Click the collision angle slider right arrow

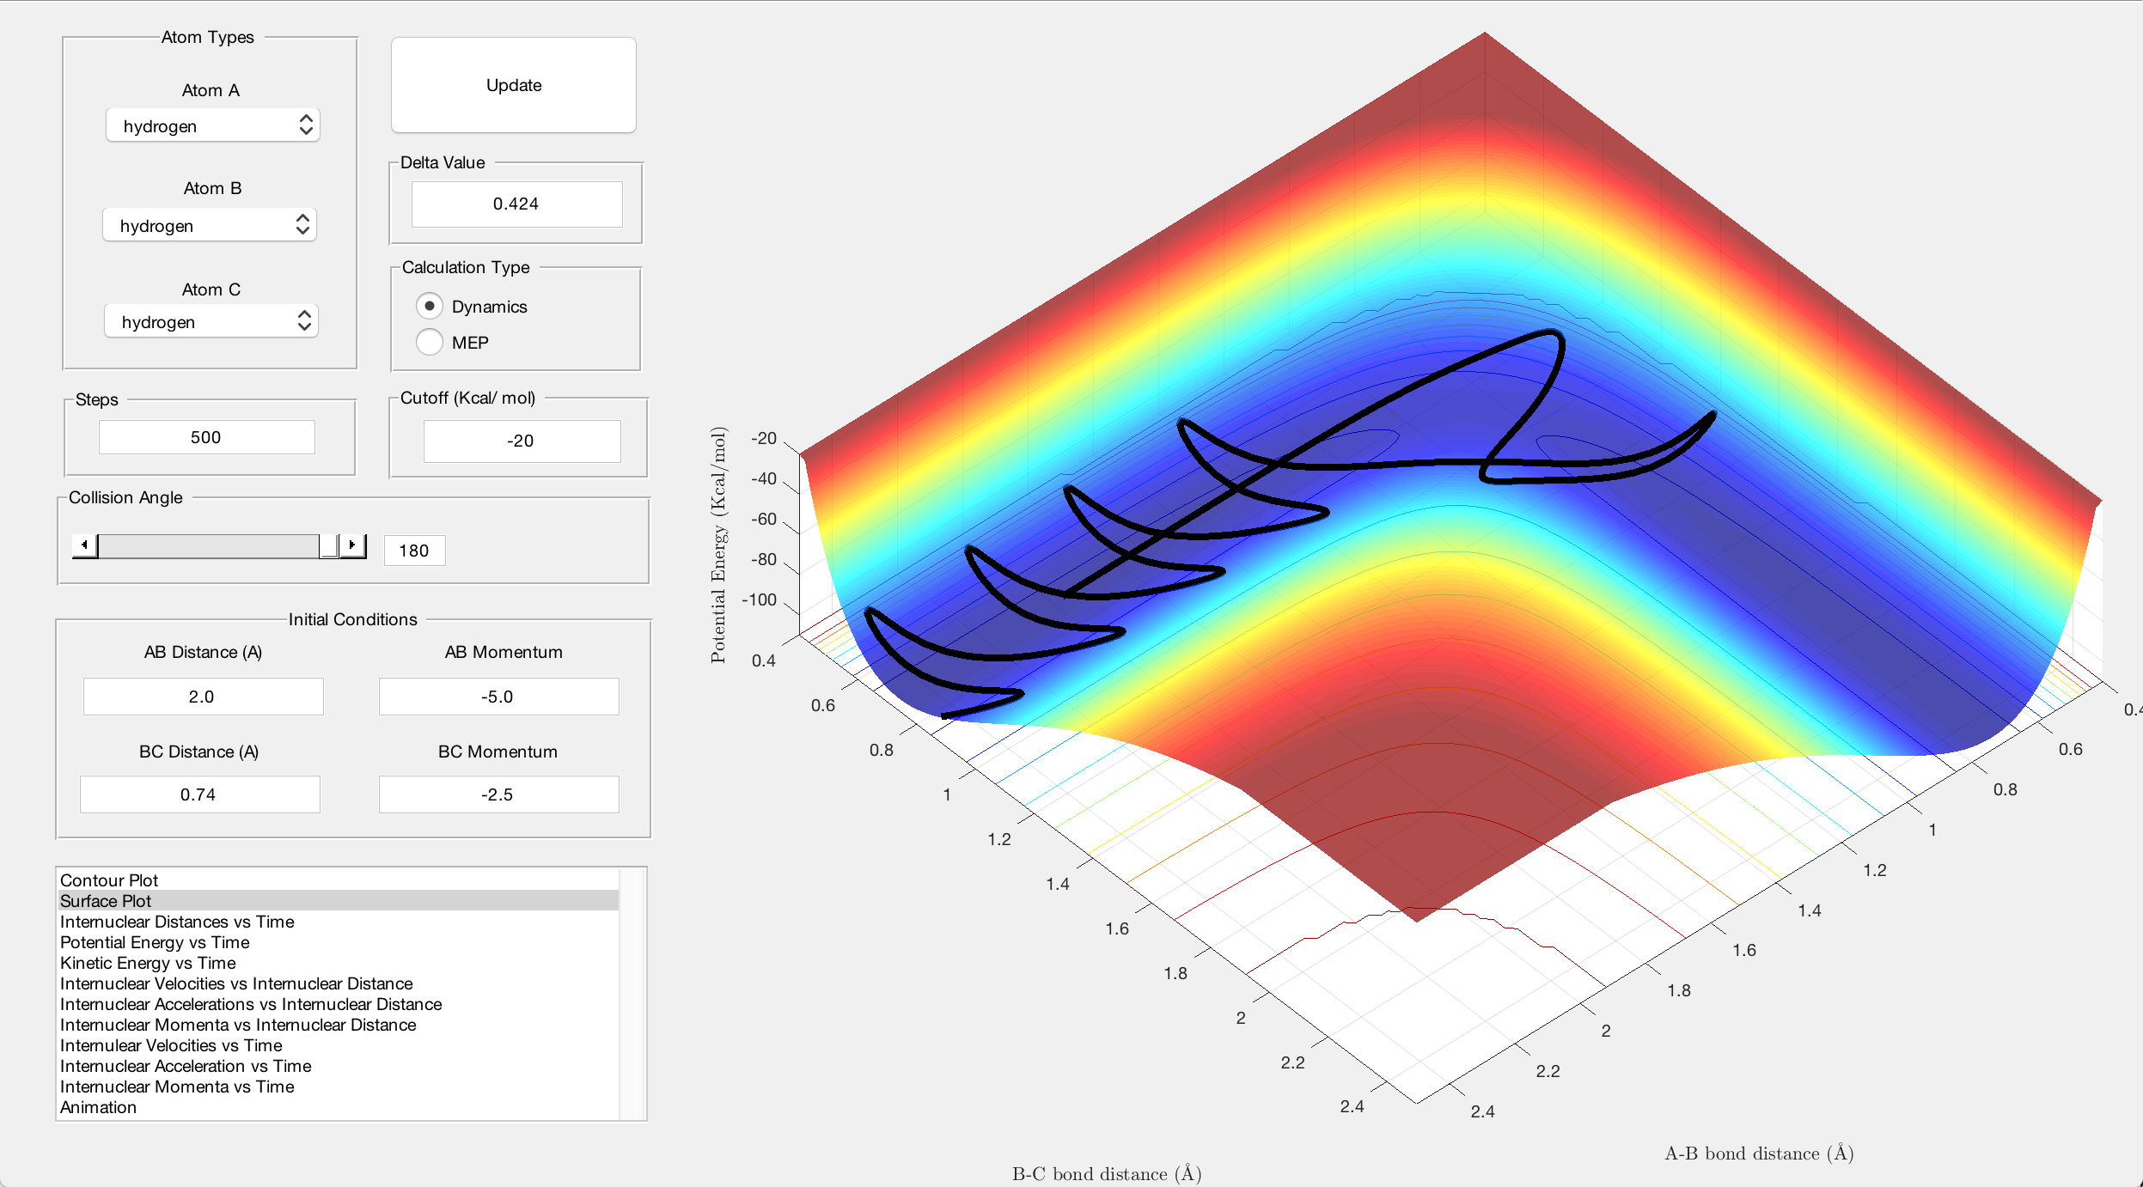pyautogui.click(x=352, y=545)
